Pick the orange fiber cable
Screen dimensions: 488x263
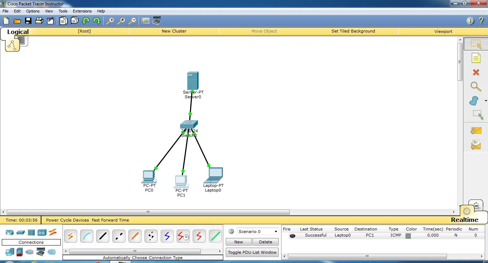(x=135, y=236)
